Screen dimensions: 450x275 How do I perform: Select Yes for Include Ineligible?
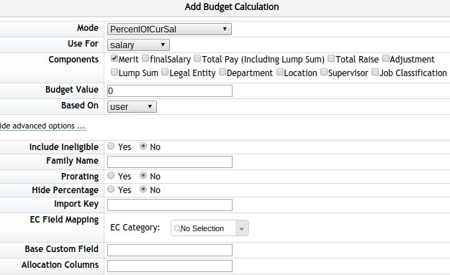click(x=111, y=146)
